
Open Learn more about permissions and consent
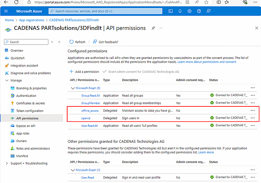click(x=207, y=62)
